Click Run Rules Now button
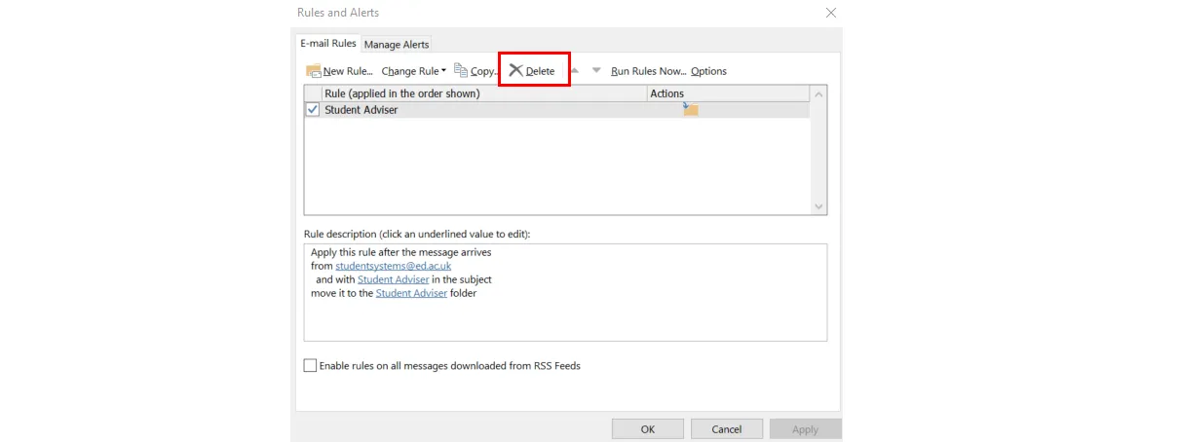Image resolution: width=1179 pixels, height=442 pixels. tap(649, 71)
